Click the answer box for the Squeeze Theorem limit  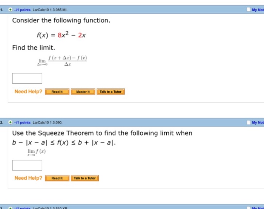[27, 165]
